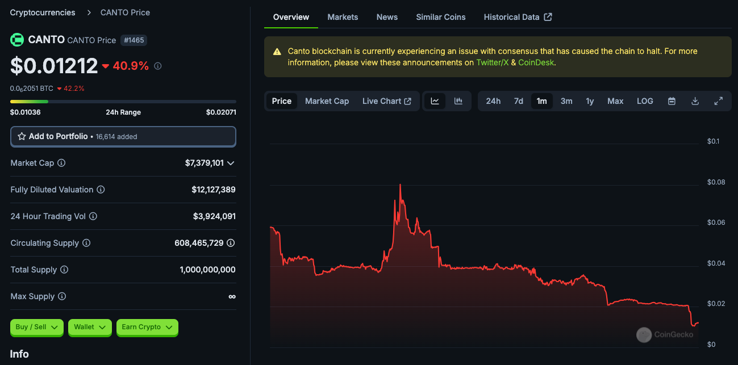
Task: Click the Info section heading
Action: [x=19, y=354]
